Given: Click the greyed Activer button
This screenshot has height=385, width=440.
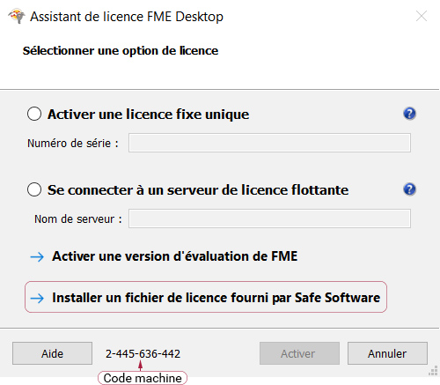Looking at the screenshot, I should coord(299,353).
